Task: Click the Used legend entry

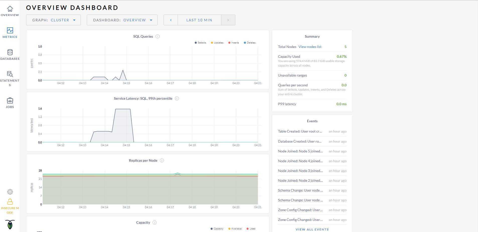Action: (251, 229)
